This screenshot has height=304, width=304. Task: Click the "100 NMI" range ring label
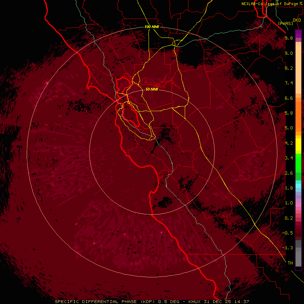click(x=152, y=27)
